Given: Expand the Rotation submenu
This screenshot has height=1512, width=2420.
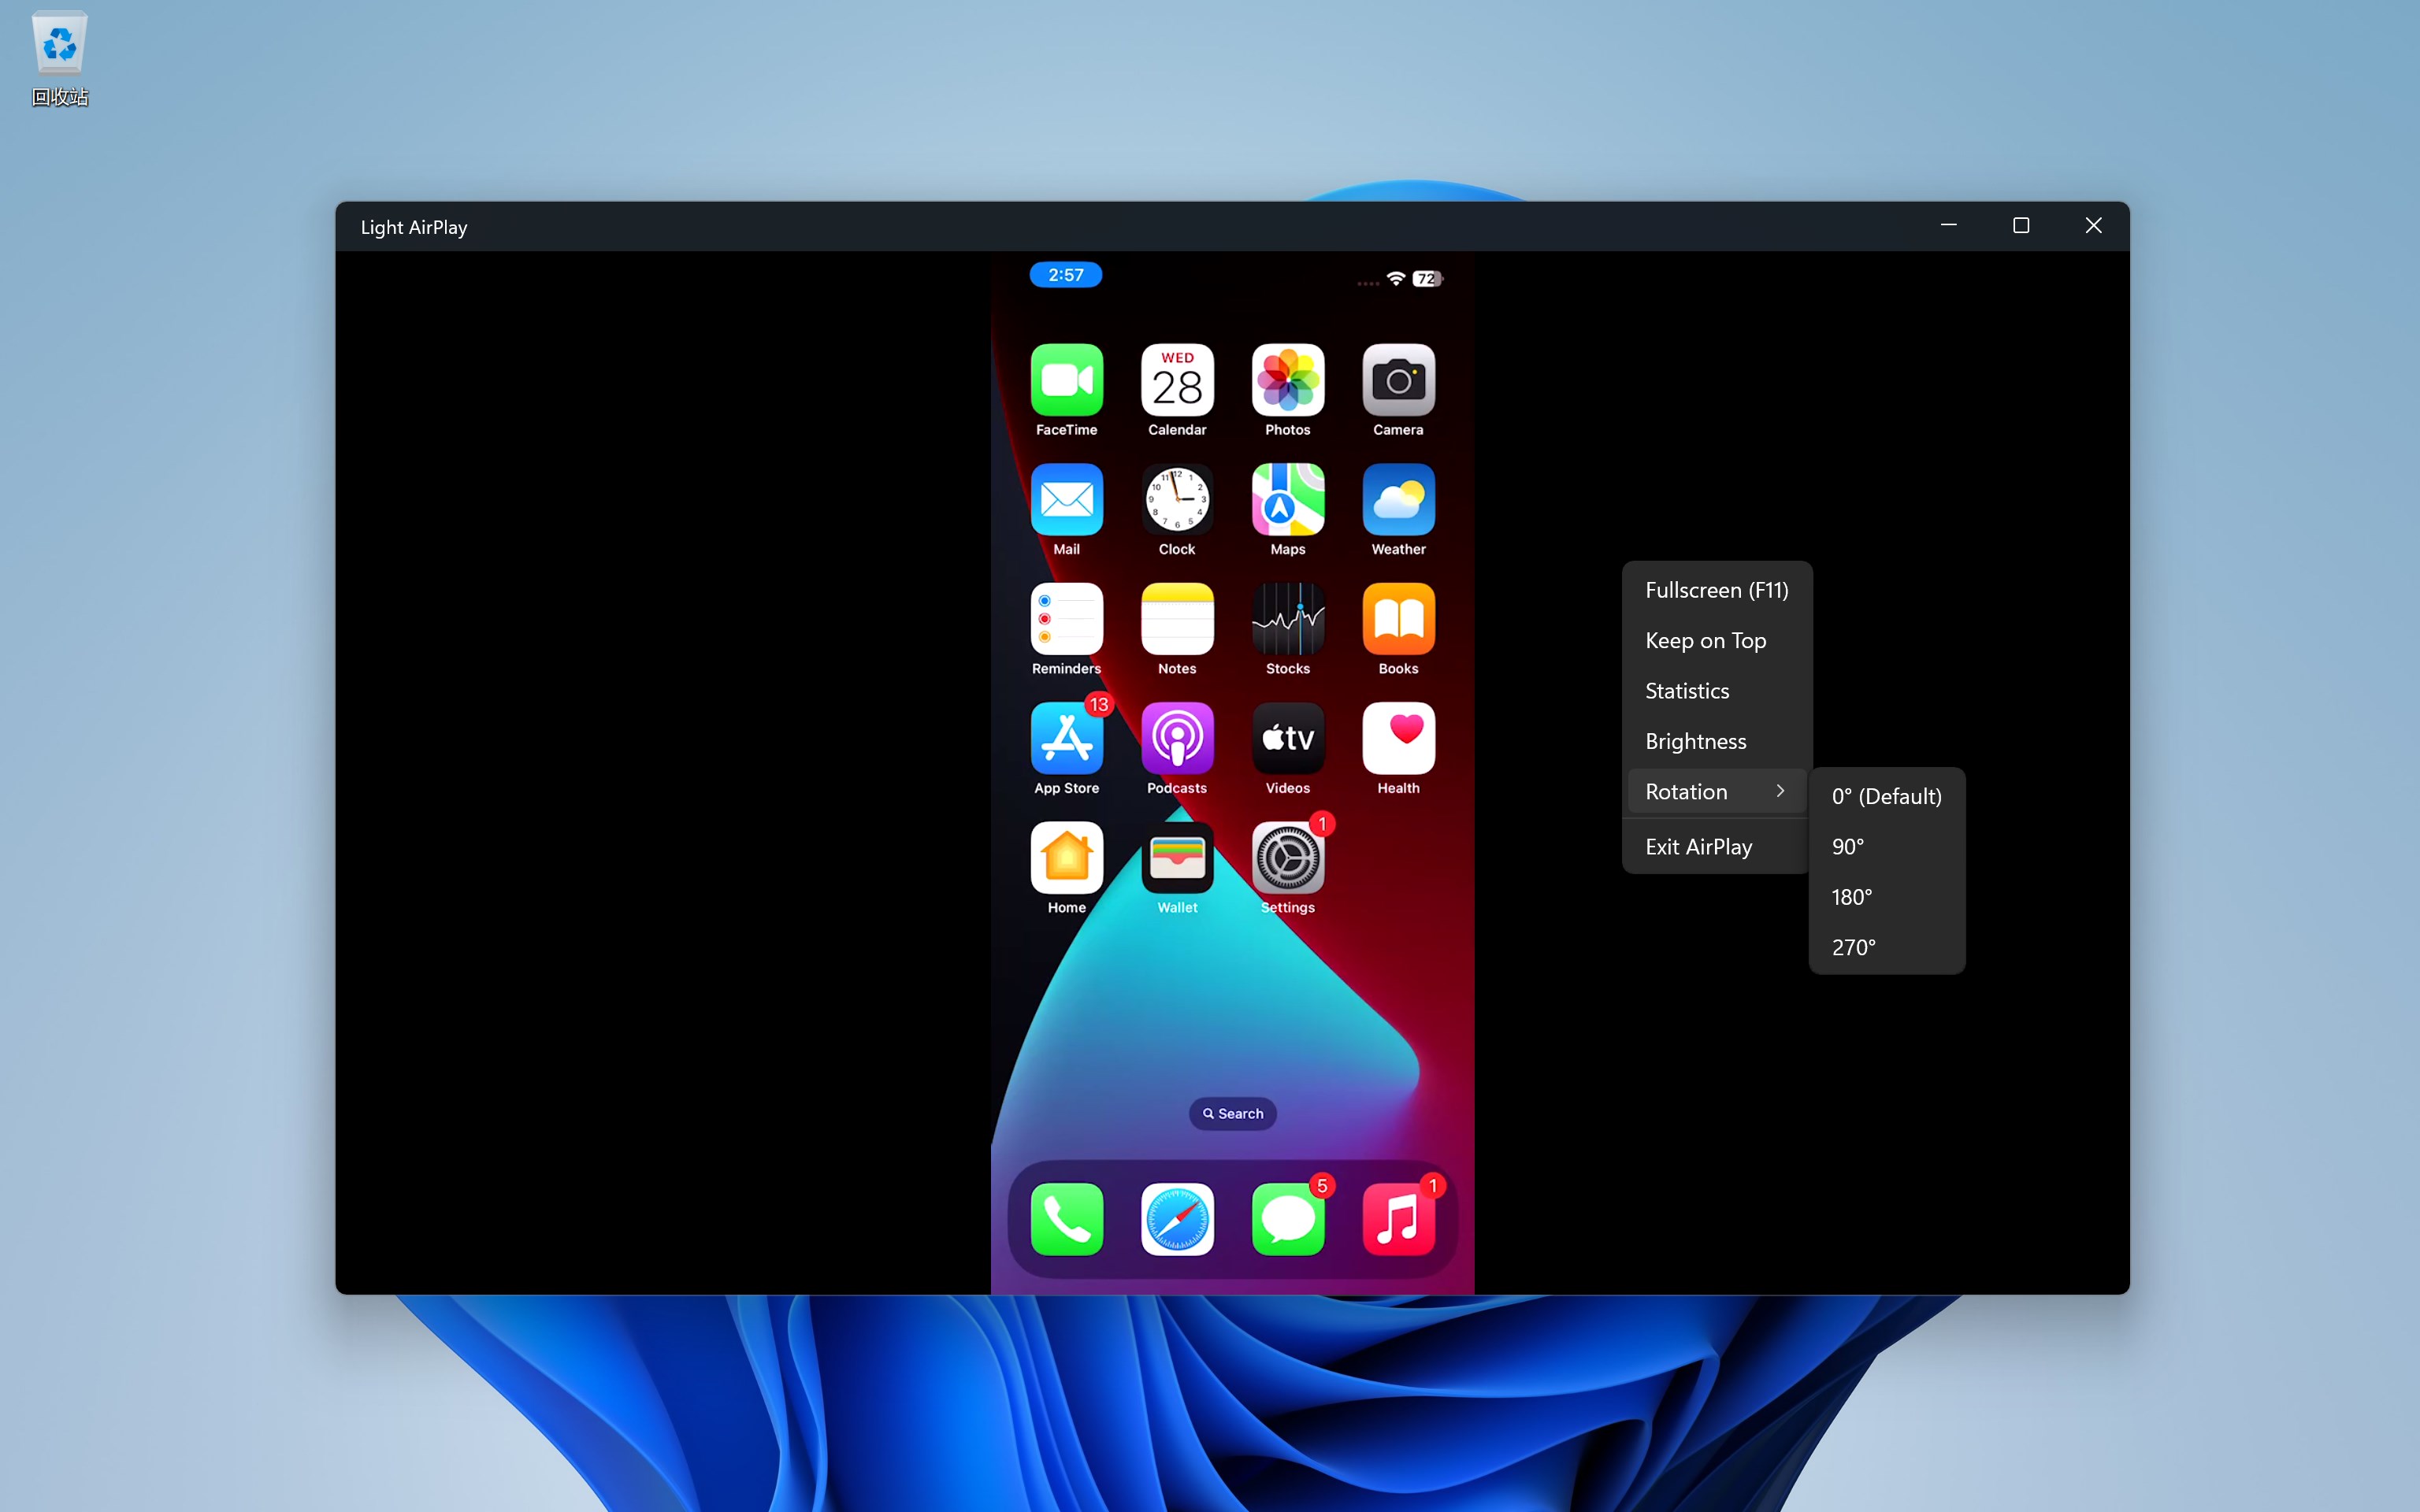Looking at the screenshot, I should [1688, 790].
